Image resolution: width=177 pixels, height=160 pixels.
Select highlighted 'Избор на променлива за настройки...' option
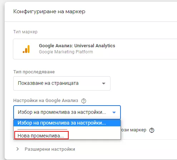coord(67,123)
